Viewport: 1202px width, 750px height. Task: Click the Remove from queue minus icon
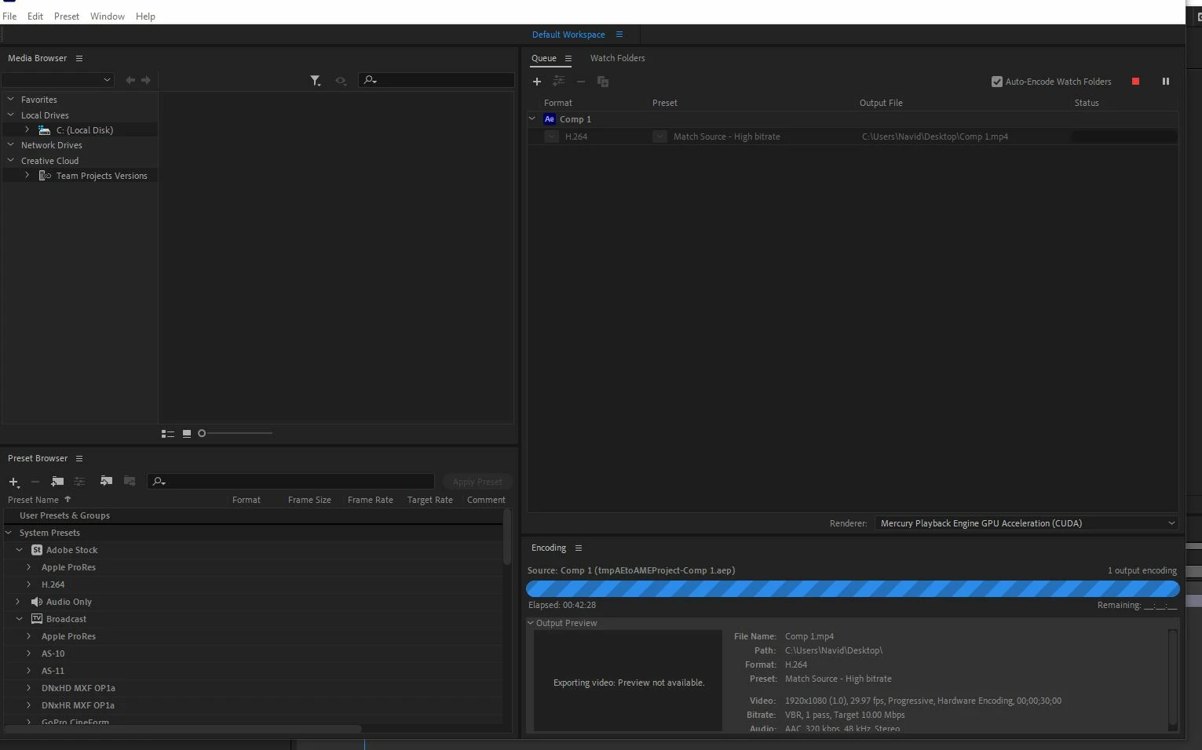tap(581, 82)
